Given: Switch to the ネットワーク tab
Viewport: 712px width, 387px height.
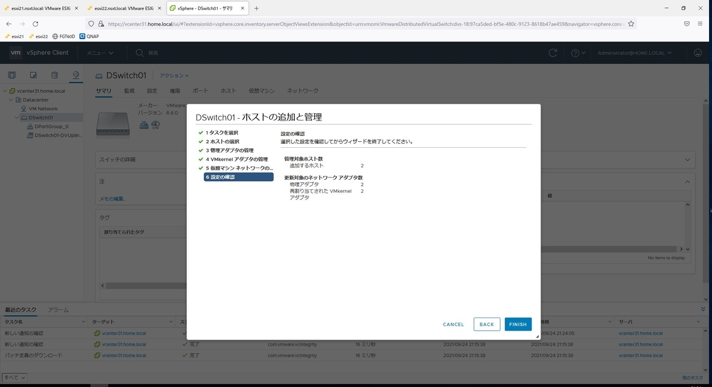Looking at the screenshot, I should (x=303, y=91).
